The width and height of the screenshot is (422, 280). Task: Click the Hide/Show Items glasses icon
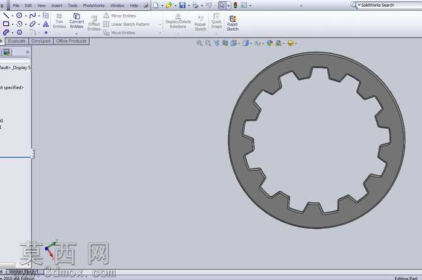[257, 43]
